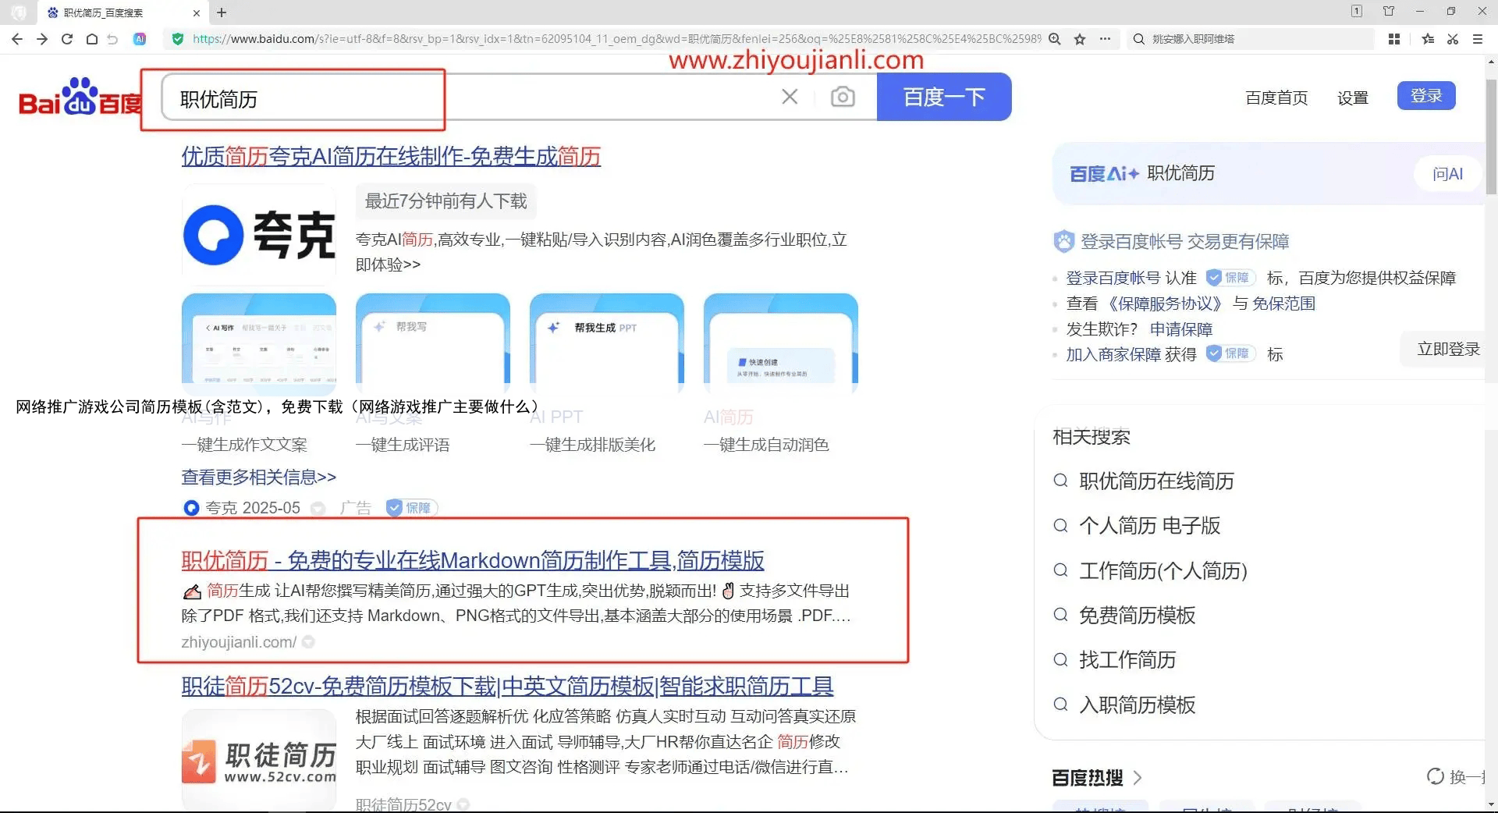Expand the 百度热搜 chevron arrow
1498x813 pixels.
(1138, 777)
